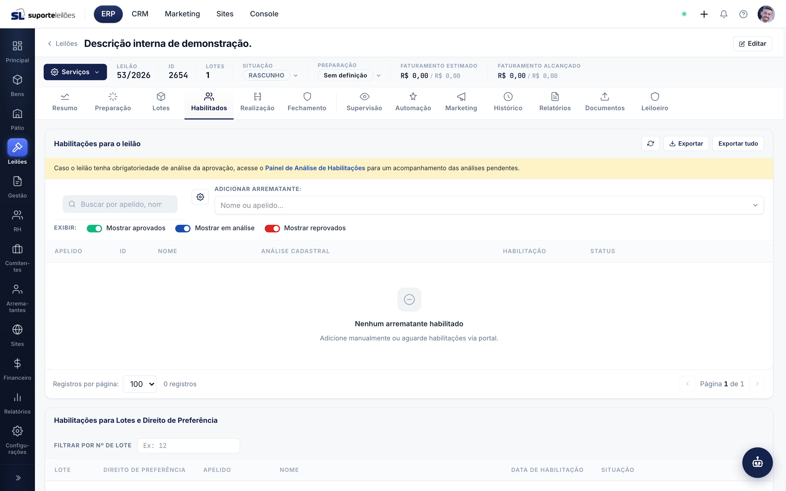786x491 pixels.
Task: Open the Lotes tab
Action: tap(161, 102)
